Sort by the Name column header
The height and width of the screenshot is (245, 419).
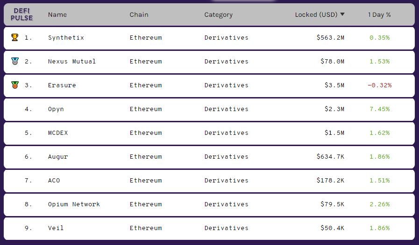pos(57,14)
